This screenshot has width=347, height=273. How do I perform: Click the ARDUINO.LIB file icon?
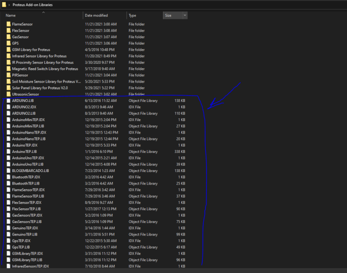tap(9, 101)
